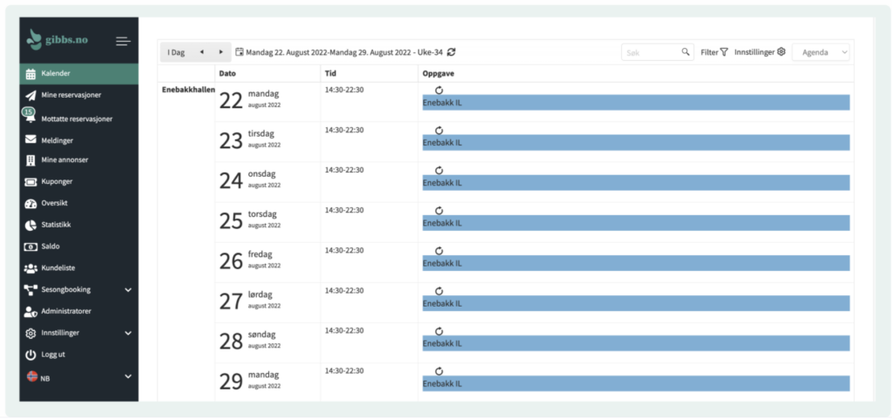
Task: Go to next period arrow
Action: (221, 52)
